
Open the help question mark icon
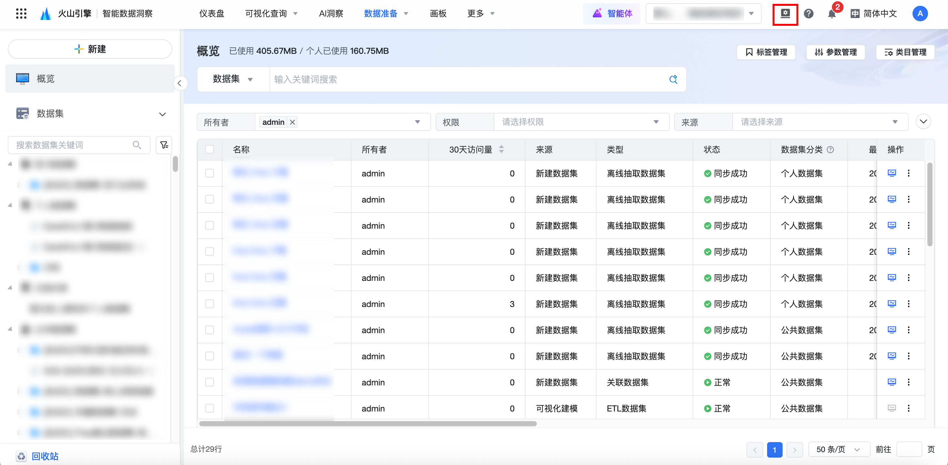[x=808, y=14]
